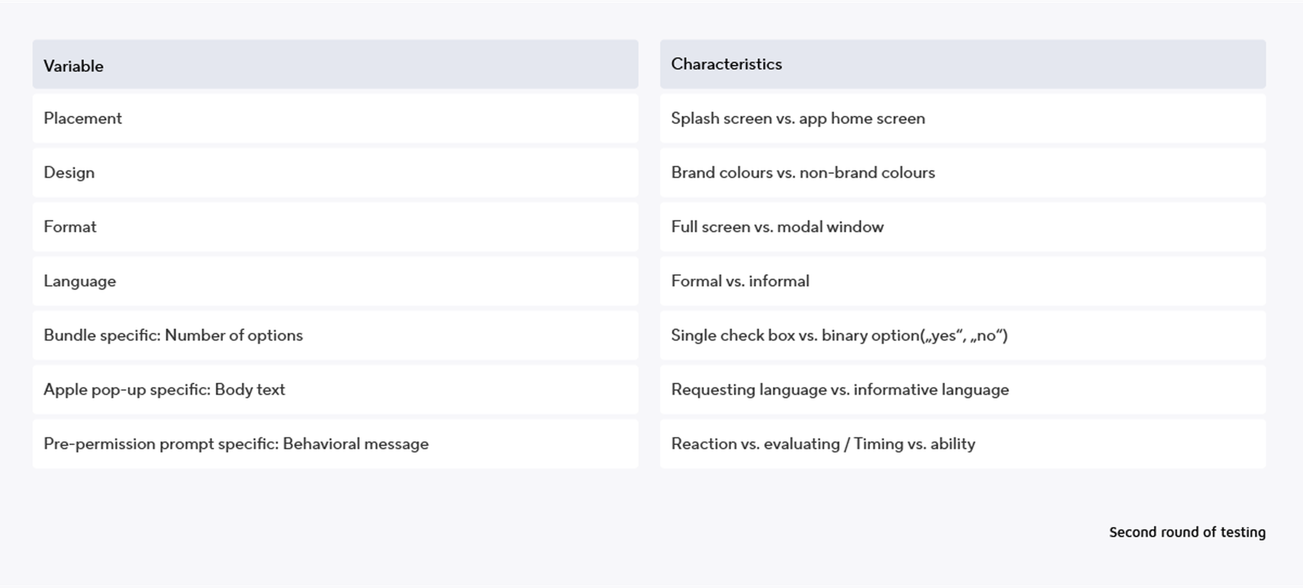Click the 'Formal vs. informal' cell
Screen dimensions: 1303x588
click(x=963, y=281)
